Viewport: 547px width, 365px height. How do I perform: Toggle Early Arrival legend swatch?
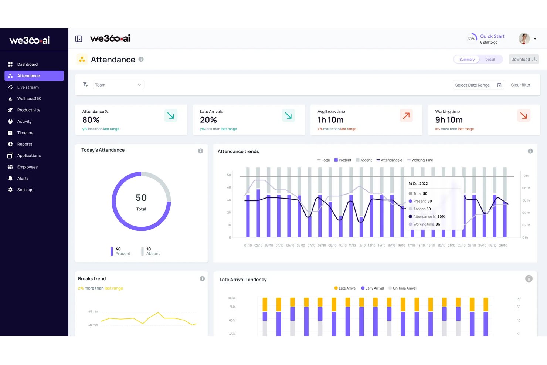tap(363, 288)
